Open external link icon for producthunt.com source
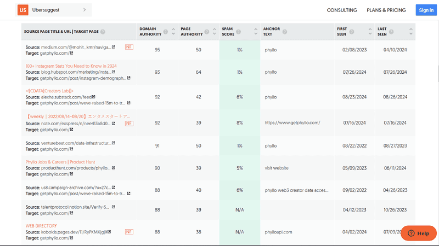 [x=114, y=168]
